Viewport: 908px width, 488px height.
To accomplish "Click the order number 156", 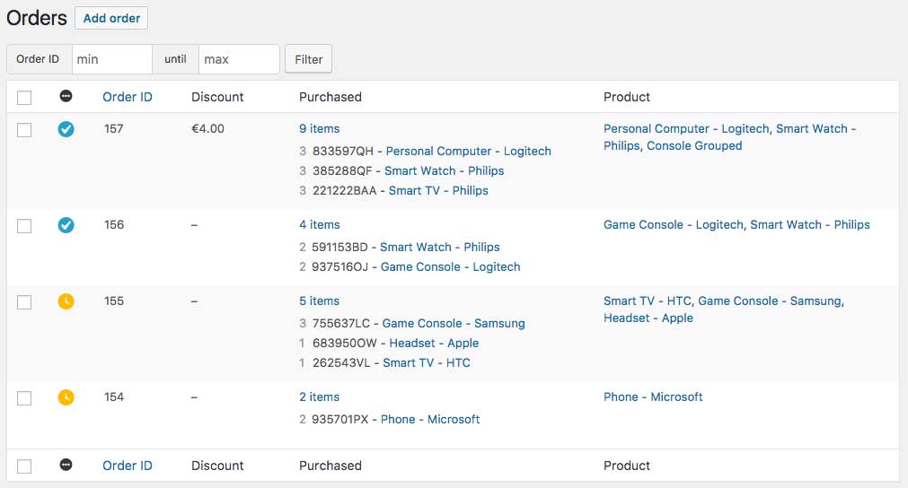I will click(114, 225).
